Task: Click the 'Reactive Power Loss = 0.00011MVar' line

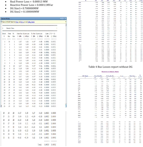Action: [x=32, y=5]
